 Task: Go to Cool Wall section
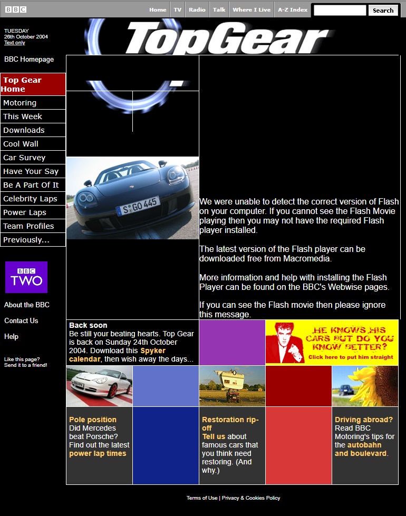pyautogui.click(x=21, y=144)
